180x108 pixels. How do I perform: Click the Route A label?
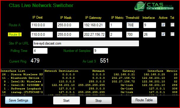pyautogui.click(x=14, y=25)
